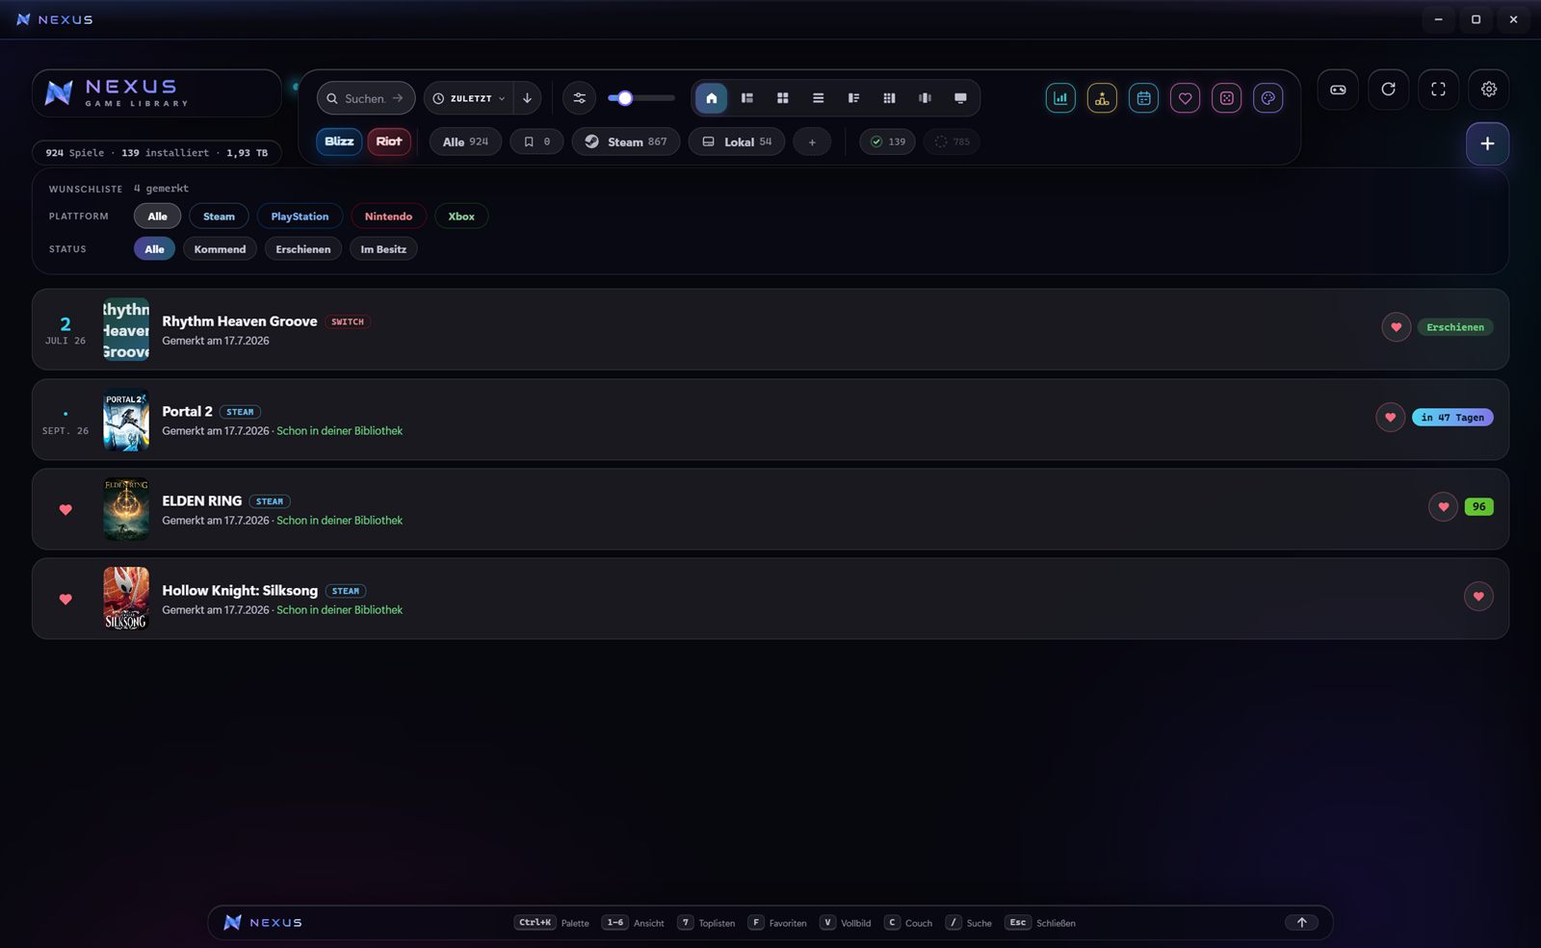Add a new source with small plus pill
The image size is (1541, 948).
coord(812,141)
